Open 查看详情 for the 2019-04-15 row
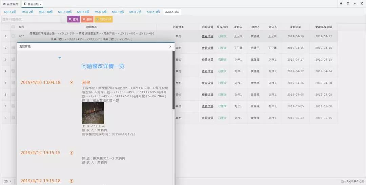The image size is (366, 185). point(207,48)
